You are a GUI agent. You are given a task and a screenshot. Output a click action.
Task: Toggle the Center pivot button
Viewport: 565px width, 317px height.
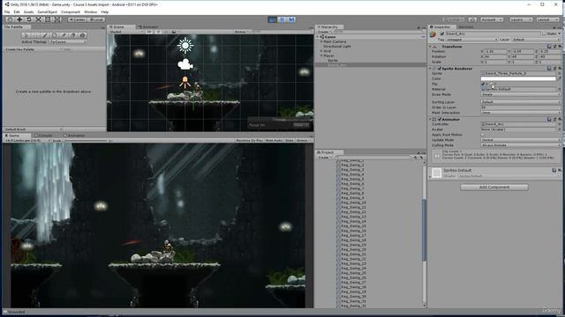coord(77,19)
